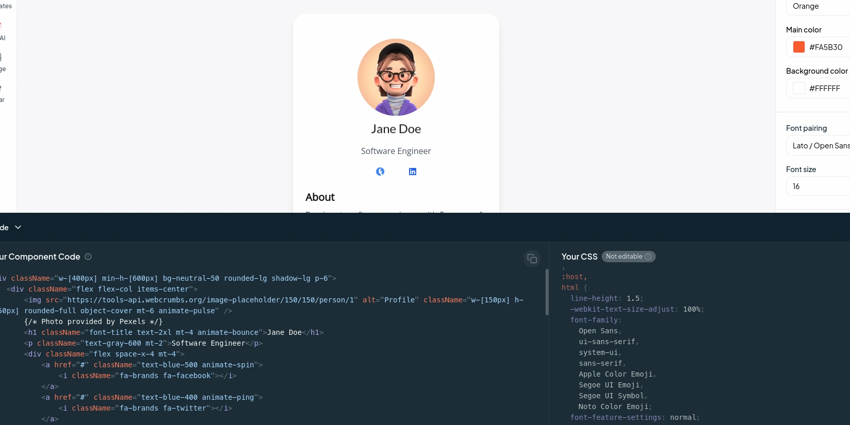The image size is (850, 425).
Task: Click the Font pairing label
Action: [x=806, y=128]
